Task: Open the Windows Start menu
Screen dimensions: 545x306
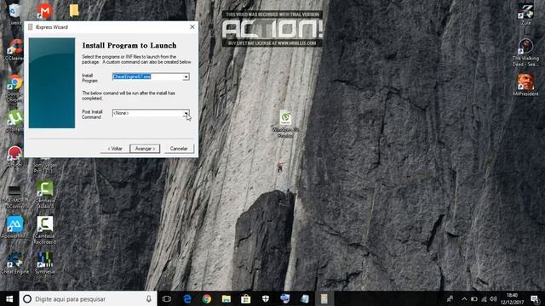Action: click(x=9, y=298)
